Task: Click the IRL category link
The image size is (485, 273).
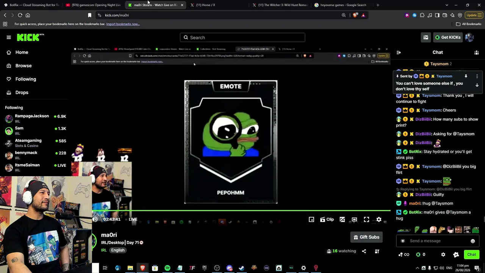Action: click(x=104, y=250)
